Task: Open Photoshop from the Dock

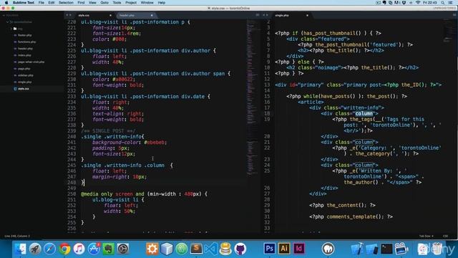Action: [269, 249]
